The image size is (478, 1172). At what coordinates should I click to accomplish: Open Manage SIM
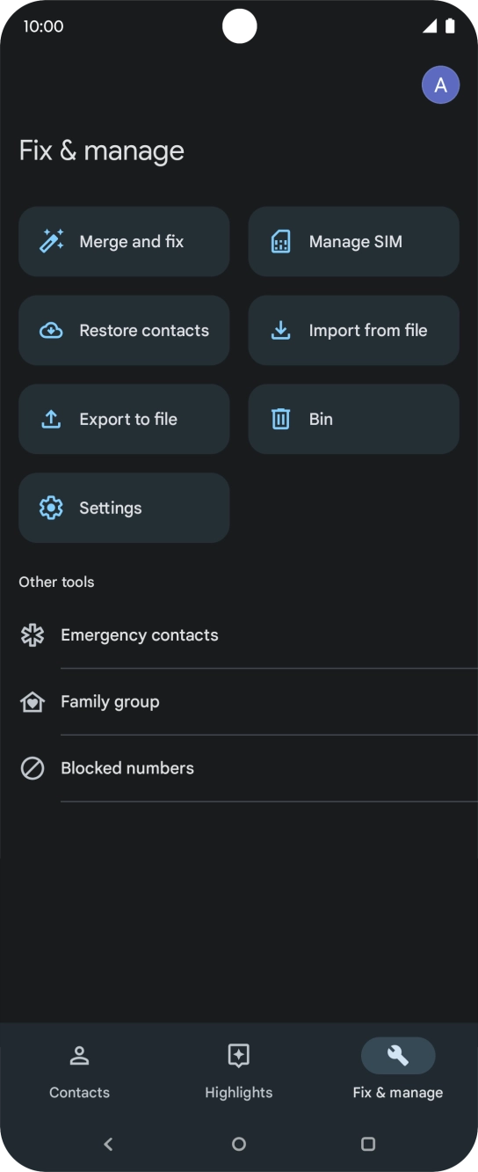click(354, 242)
